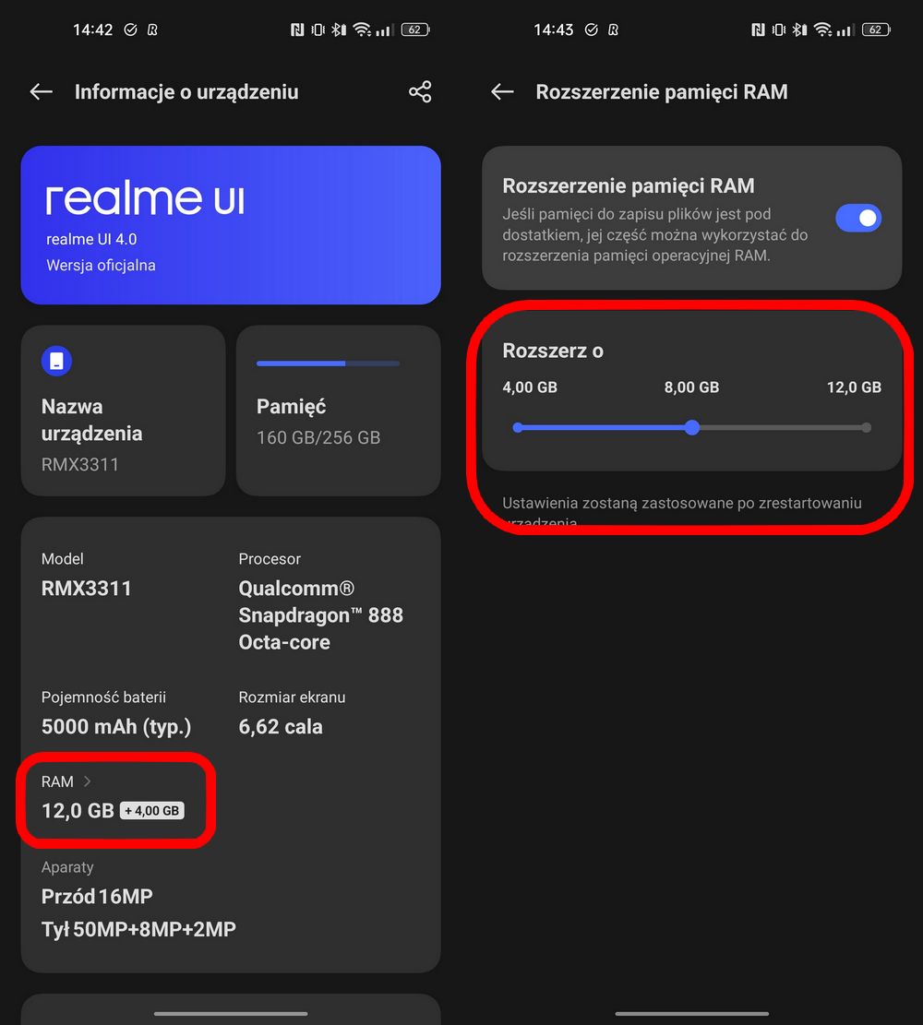Tap the Wi-Fi icon in right status bar
923x1025 pixels.
click(x=823, y=30)
